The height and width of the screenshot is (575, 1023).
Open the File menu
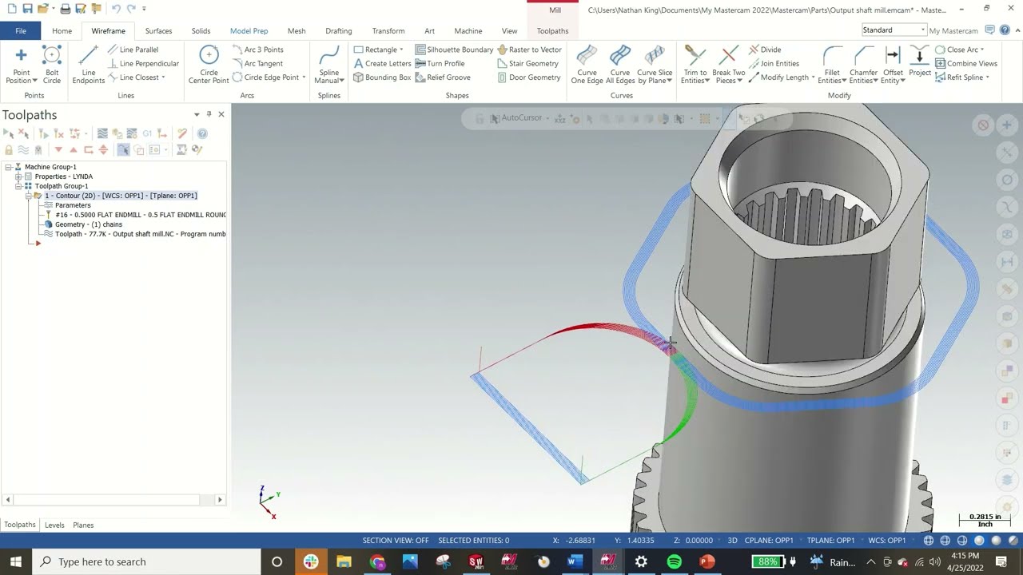pos(21,30)
